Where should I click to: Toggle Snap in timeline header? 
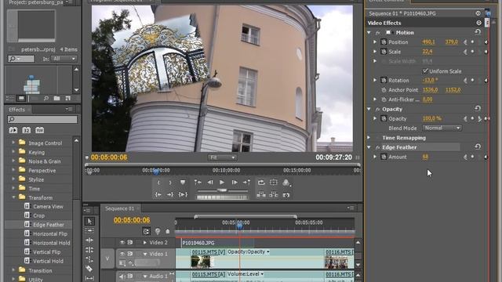[146, 231]
